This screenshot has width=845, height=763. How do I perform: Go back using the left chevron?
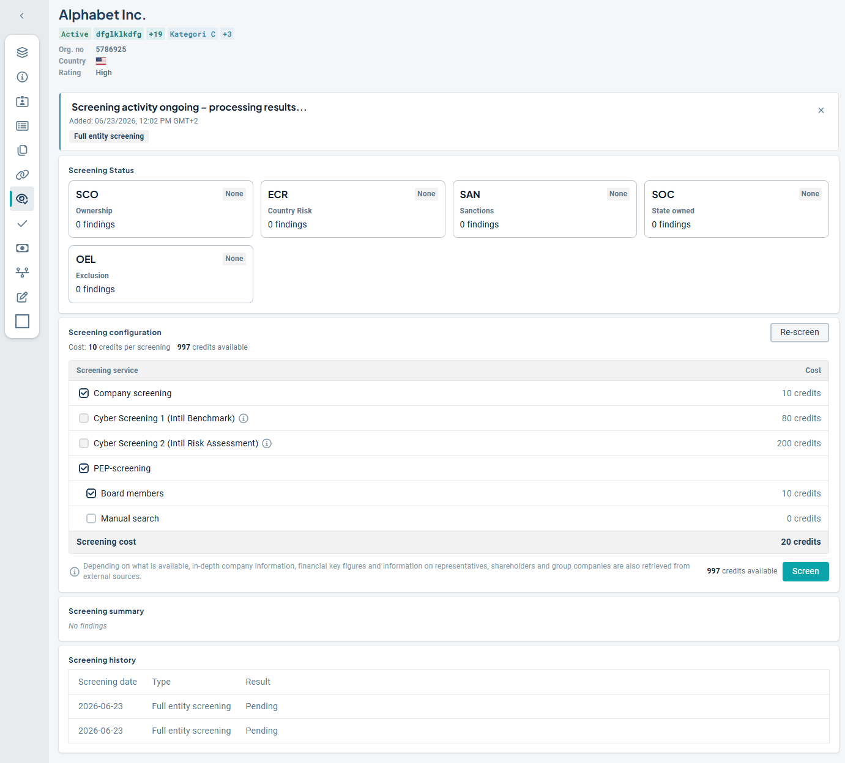pyautogui.click(x=22, y=16)
